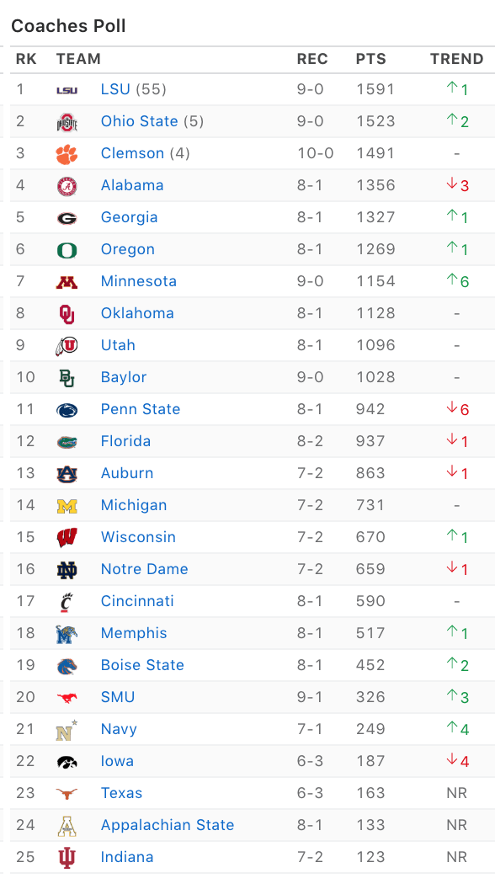The image size is (495, 889).
Task: Click the Penn State lion logo
Action: [x=67, y=410]
